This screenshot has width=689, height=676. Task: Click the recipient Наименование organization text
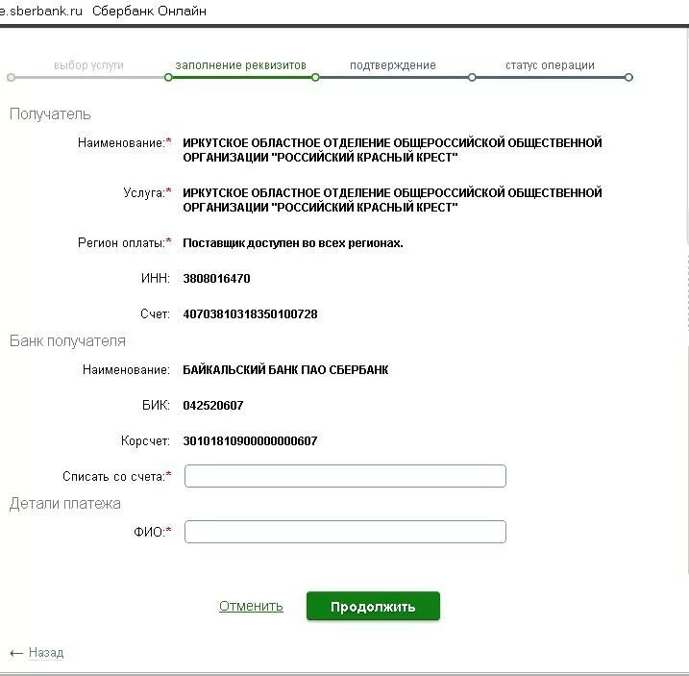click(392, 150)
